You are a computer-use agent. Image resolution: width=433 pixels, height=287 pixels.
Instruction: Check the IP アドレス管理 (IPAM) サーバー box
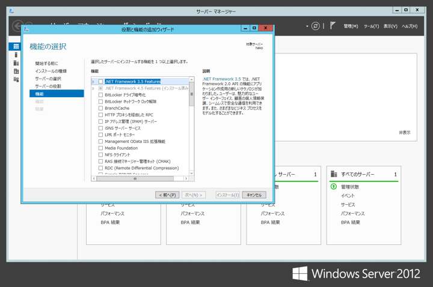point(100,121)
